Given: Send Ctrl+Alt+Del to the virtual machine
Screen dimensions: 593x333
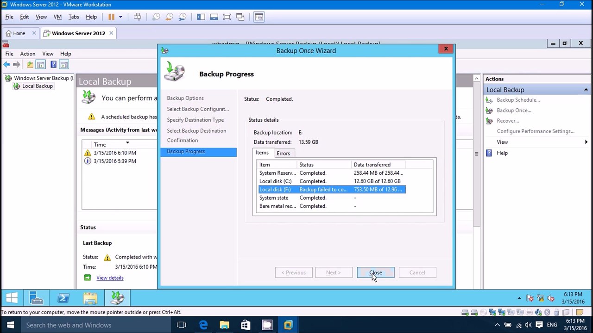Looking at the screenshot, I should [138, 17].
